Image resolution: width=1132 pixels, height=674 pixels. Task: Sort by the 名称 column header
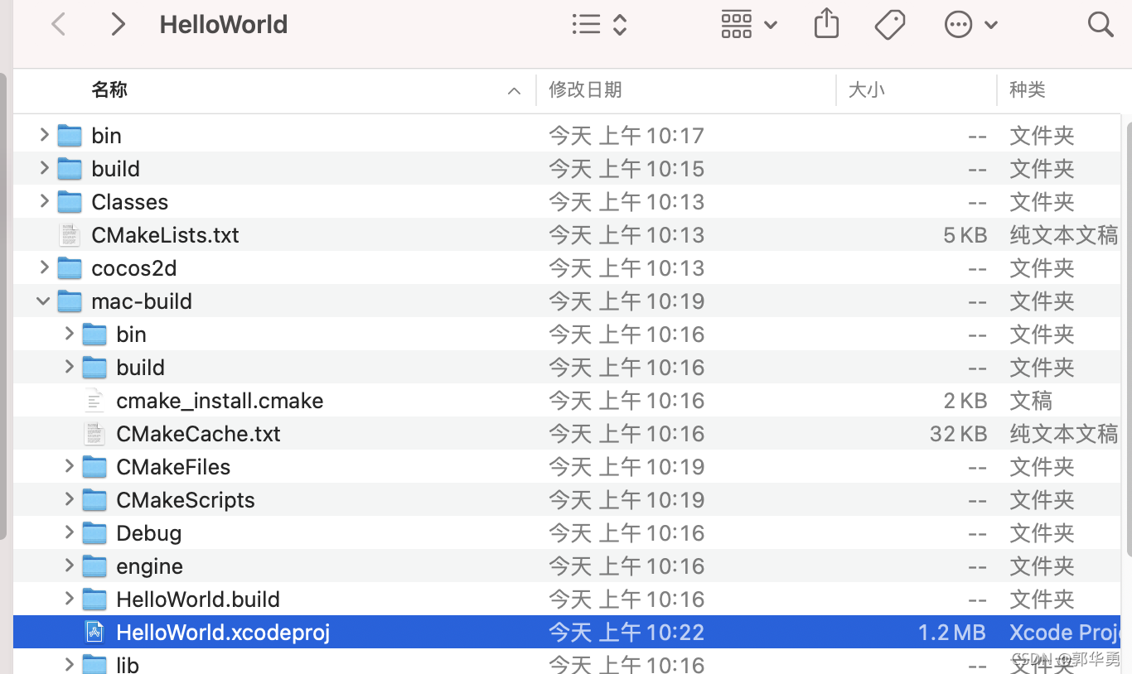point(109,89)
